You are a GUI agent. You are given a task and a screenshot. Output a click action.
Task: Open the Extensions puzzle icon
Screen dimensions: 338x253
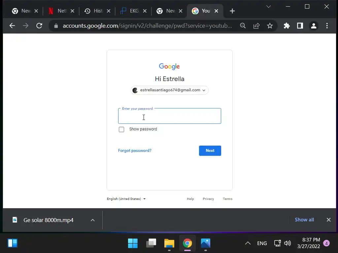(287, 26)
